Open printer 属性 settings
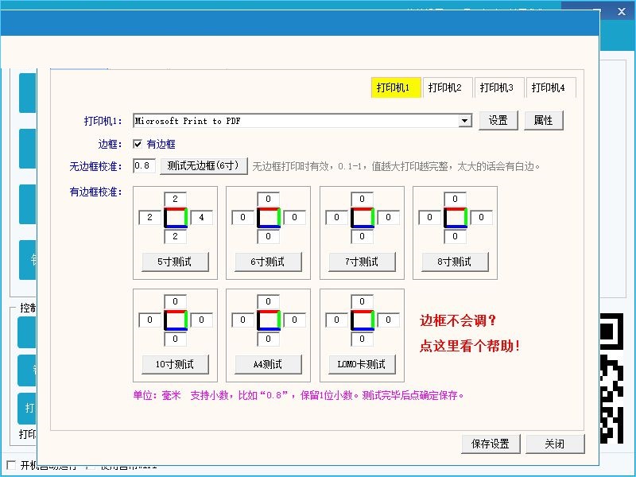 545,120
